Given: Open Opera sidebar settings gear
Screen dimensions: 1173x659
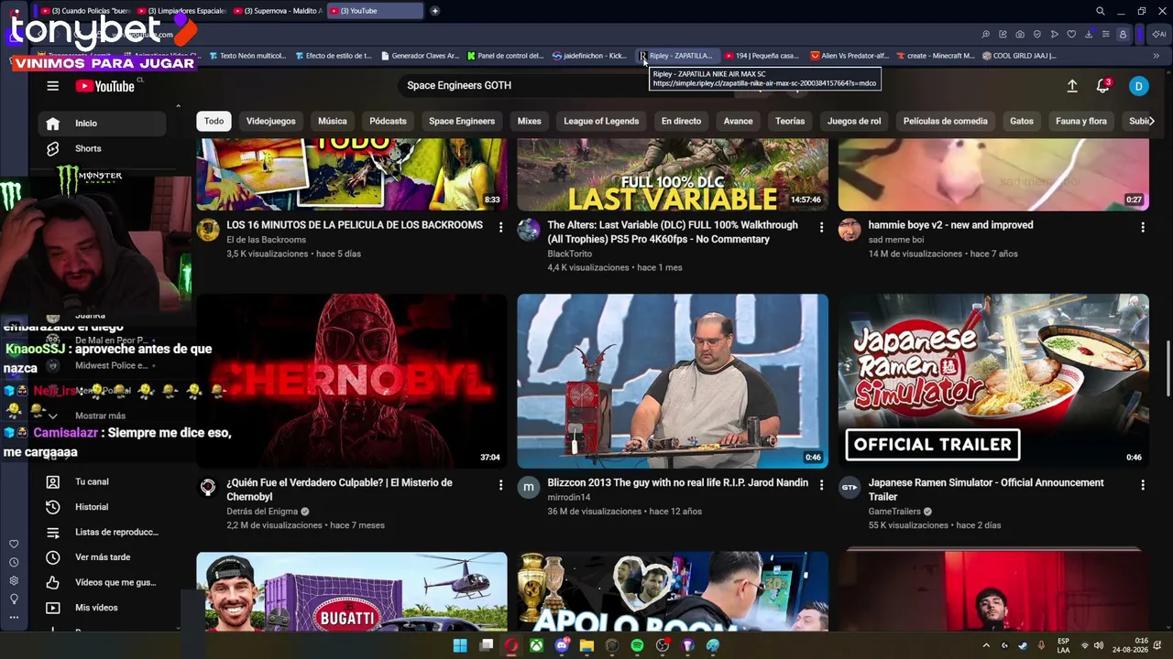Looking at the screenshot, I should 14,581.
